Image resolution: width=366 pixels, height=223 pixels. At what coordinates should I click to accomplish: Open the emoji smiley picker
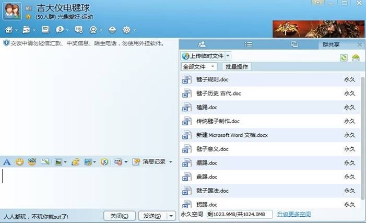tap(19, 162)
